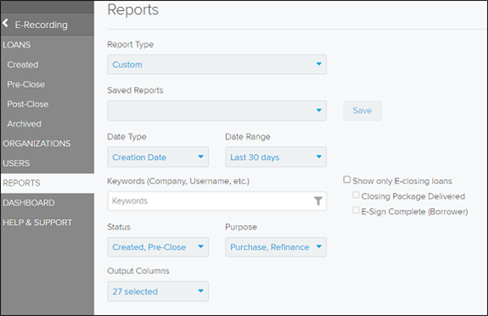Screen dimensions: 488x316
Task: Enable Show only E-closing loans checkbox
Action: (347, 180)
